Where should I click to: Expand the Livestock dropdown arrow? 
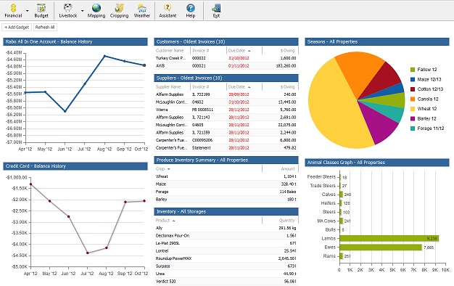[x=82, y=11]
